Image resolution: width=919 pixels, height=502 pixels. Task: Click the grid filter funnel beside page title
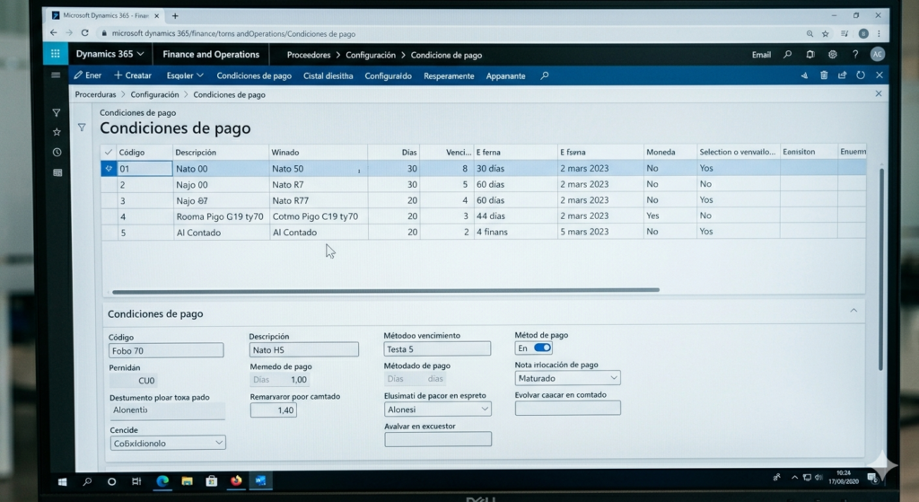pos(82,128)
